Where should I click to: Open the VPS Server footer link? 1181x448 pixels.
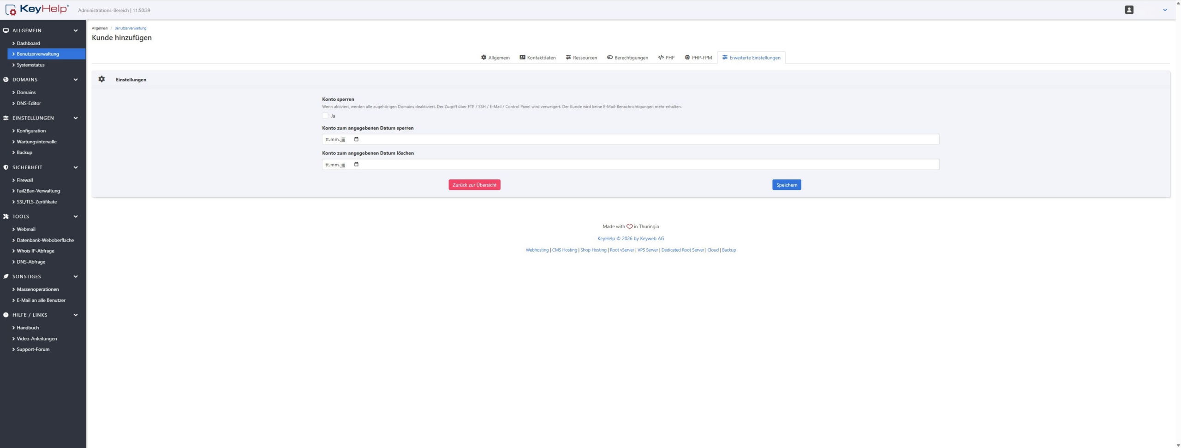(x=648, y=250)
